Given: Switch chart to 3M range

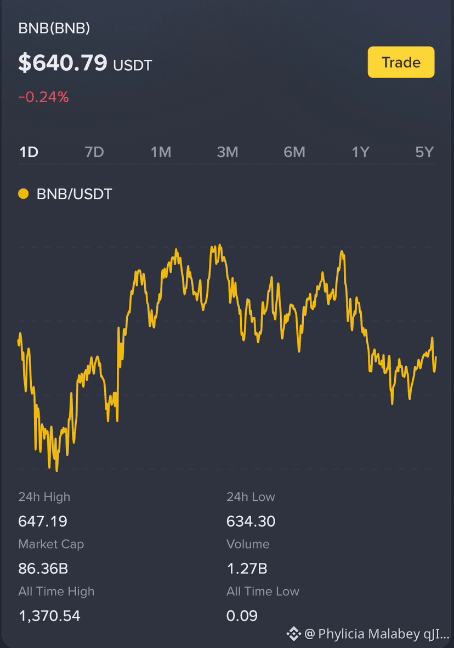Looking at the screenshot, I should coord(228,152).
